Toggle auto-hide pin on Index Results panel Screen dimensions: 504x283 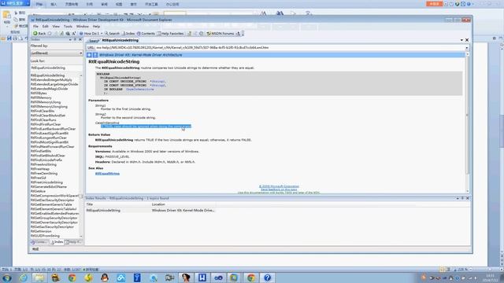462,198
